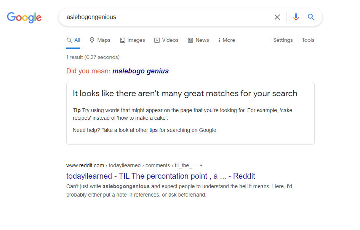360x230 pixels.
Task: Click the News newspaper icon
Action: click(190, 40)
